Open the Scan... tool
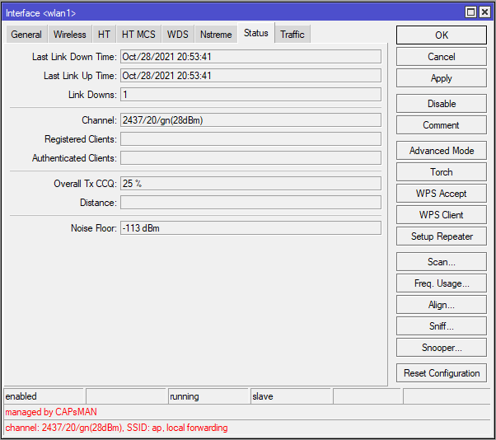The width and height of the screenshot is (496, 440). tap(442, 261)
